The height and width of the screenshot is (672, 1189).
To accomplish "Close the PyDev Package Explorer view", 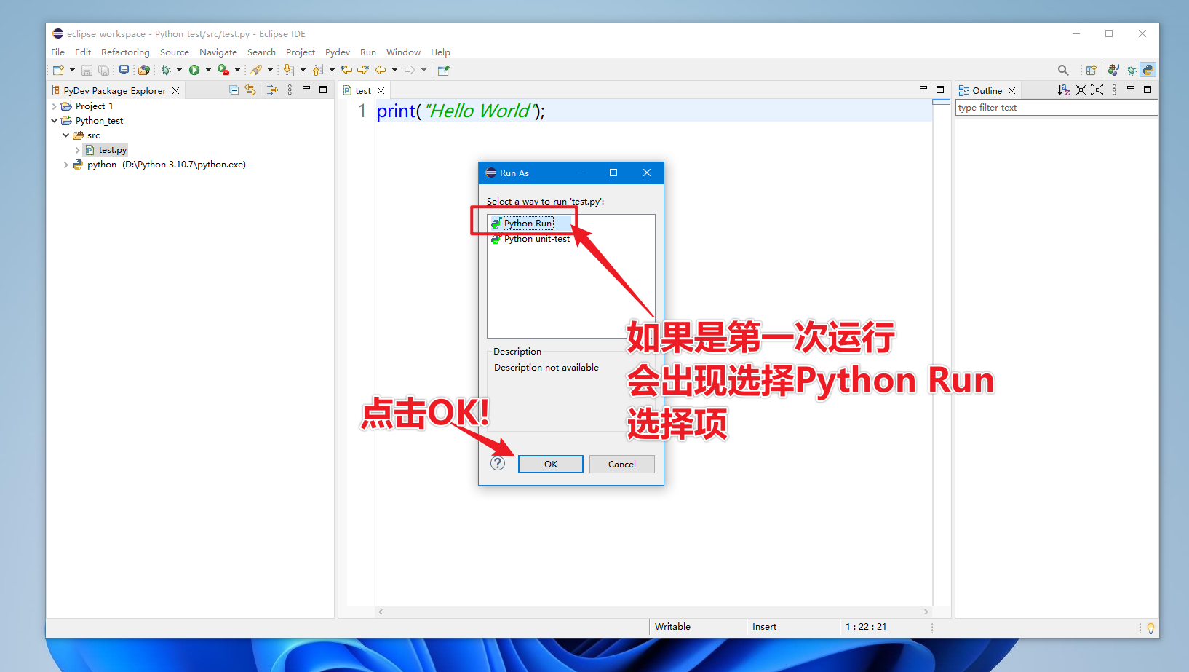I will click(x=175, y=90).
